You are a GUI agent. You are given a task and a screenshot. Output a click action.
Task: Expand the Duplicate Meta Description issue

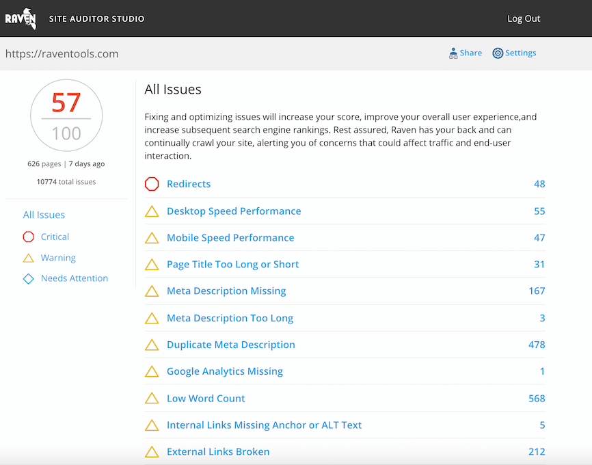coord(231,345)
